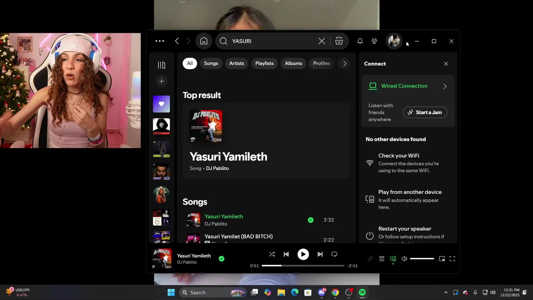533x300 pixels.
Task: Open the Miniplayer icon
Action: tap(442, 259)
